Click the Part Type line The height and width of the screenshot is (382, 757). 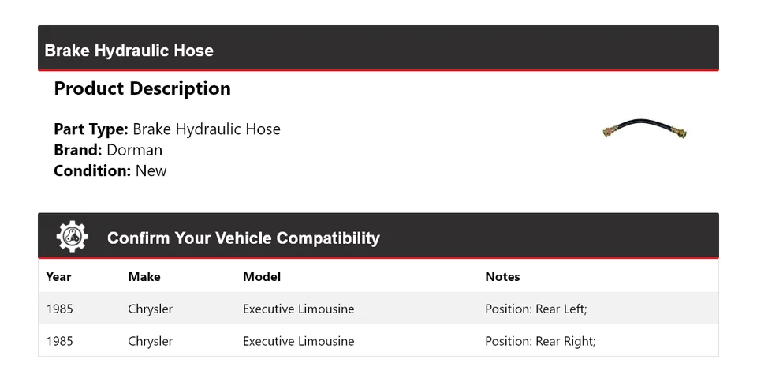point(166,129)
